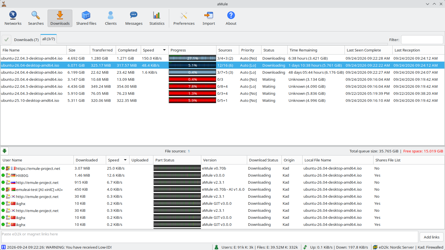Select ubuntu-24.04.4-desktop-amd64.iso download
Viewport: 445px width, 250px height.
(222, 72)
